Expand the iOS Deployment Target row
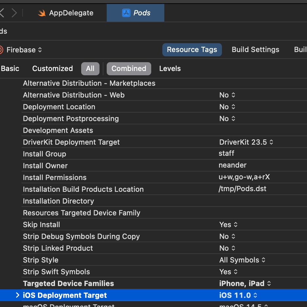The height and width of the screenshot is (307, 307). point(17,295)
